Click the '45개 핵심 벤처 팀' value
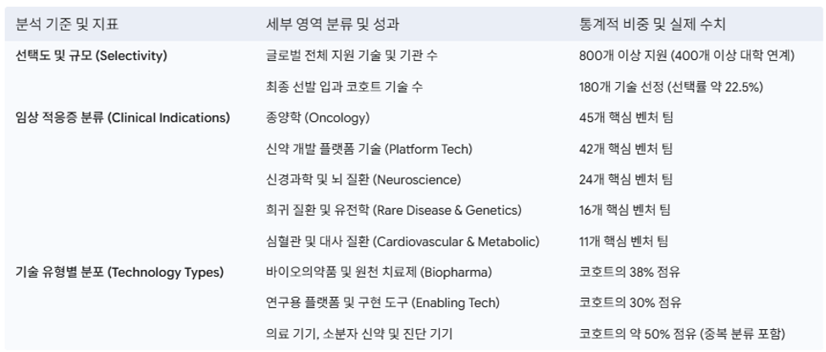 coord(626,118)
